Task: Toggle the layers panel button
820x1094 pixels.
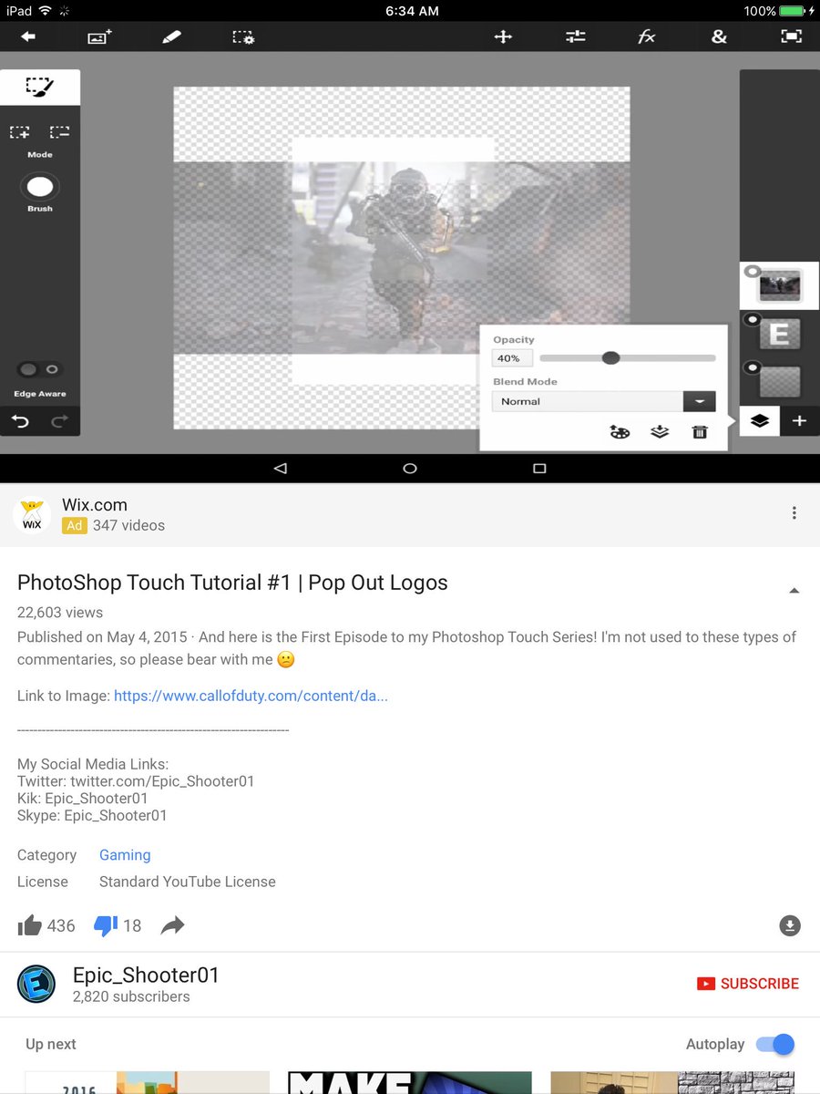Action: pos(760,420)
